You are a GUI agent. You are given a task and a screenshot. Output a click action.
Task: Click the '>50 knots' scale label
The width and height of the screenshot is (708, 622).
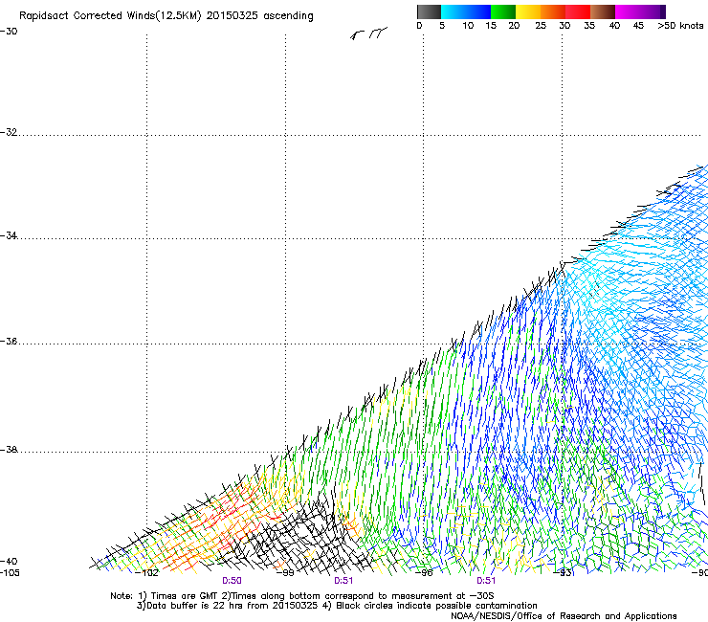pyautogui.click(x=680, y=26)
